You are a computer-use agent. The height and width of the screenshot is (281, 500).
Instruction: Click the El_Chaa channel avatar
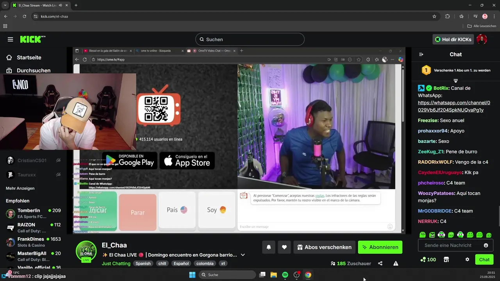(86, 252)
